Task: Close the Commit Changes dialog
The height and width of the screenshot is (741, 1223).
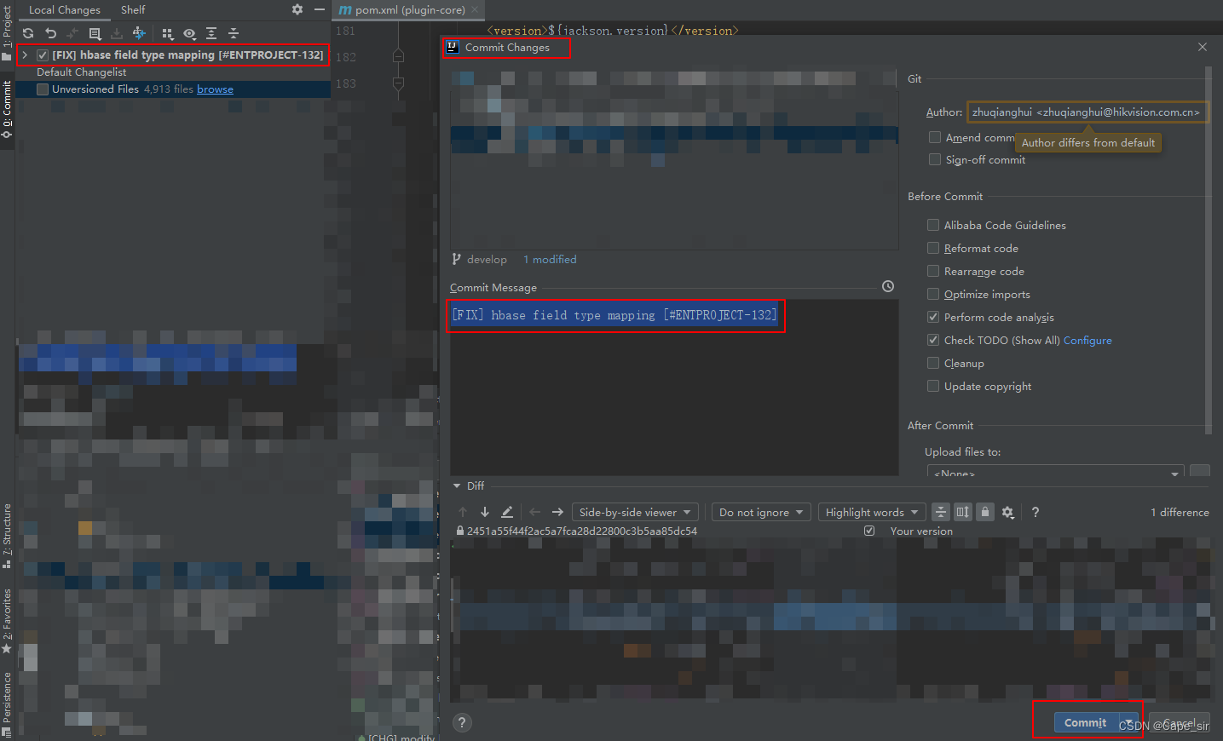Action: click(x=1203, y=47)
